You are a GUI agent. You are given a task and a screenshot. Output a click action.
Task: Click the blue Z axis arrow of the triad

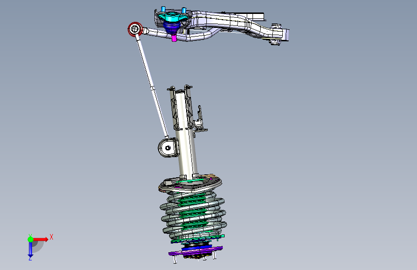tap(30, 249)
